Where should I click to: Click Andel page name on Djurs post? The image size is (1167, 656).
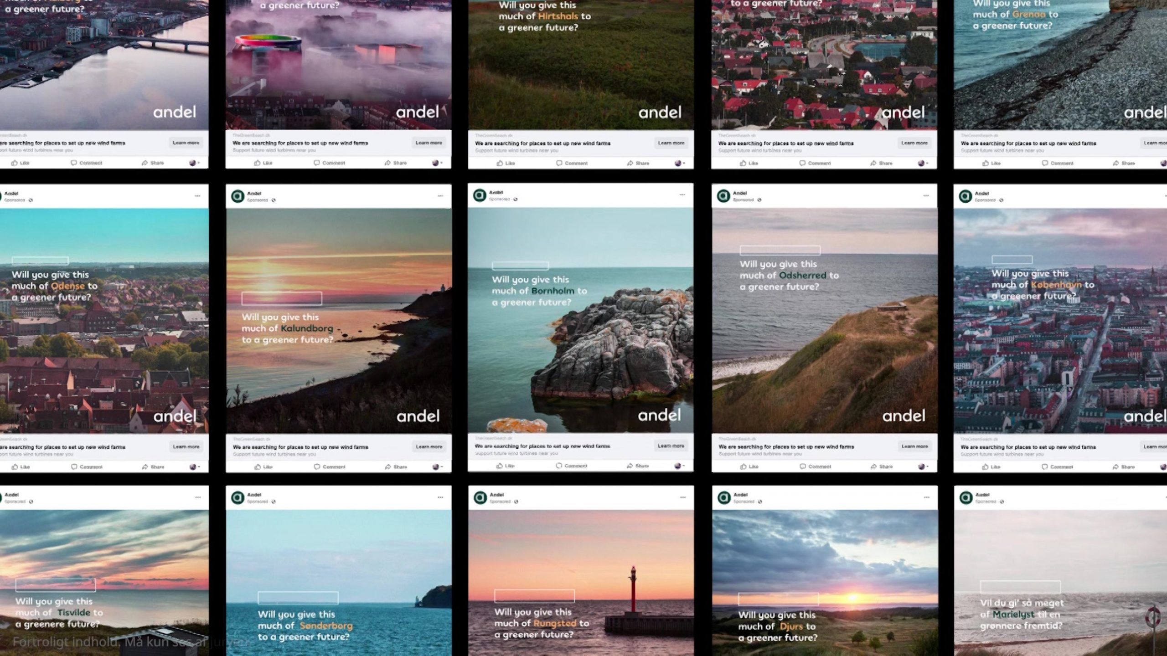740,495
